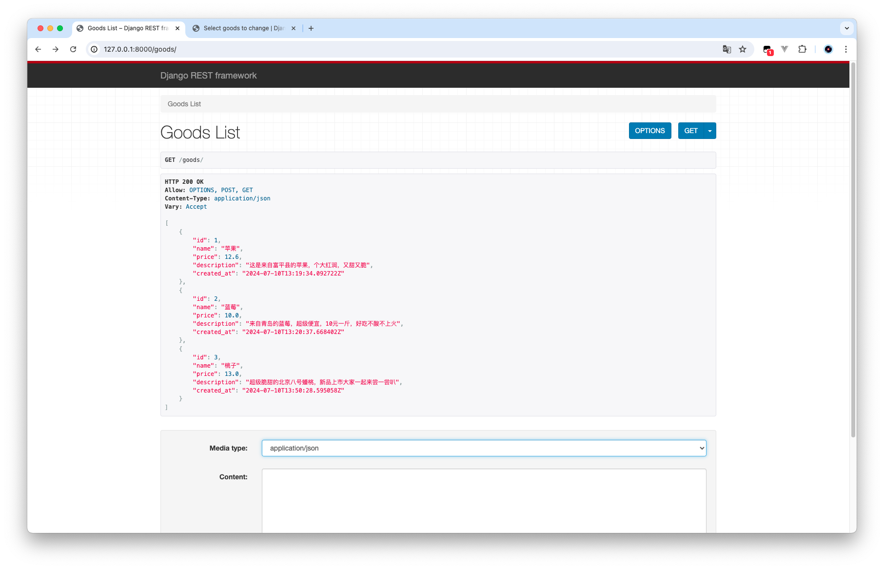The width and height of the screenshot is (884, 569).
Task: Go back with the browser back arrow
Action: coord(38,49)
